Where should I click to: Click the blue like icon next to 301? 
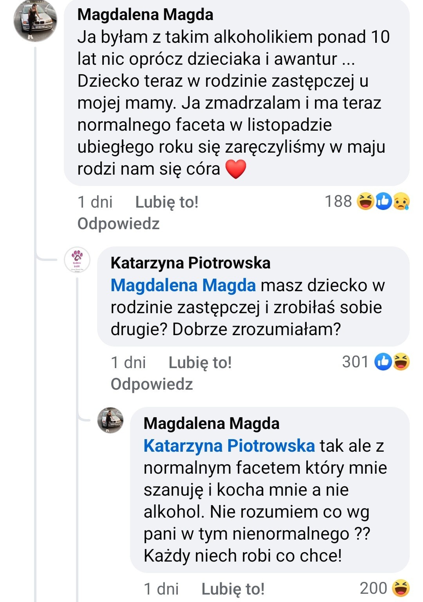[x=383, y=362]
